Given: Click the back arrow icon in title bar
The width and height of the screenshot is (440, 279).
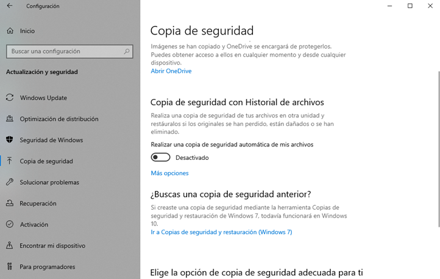Looking at the screenshot, I should click(x=9, y=6).
